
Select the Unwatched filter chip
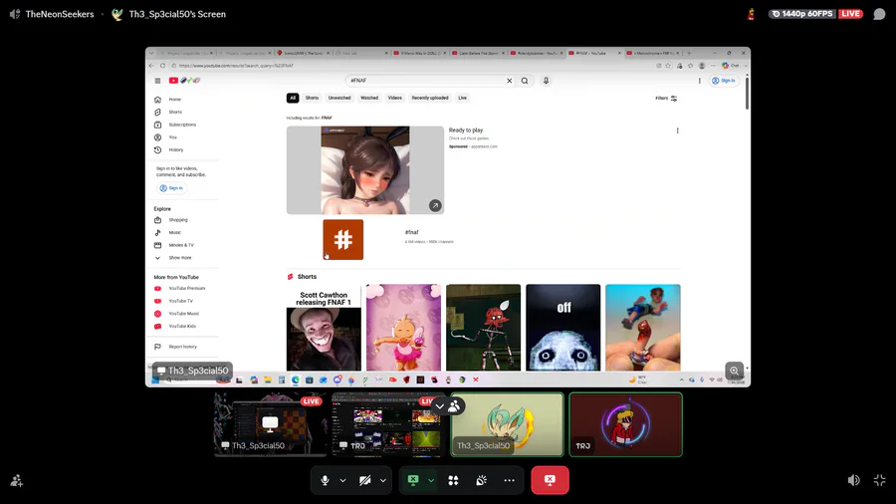click(x=339, y=98)
